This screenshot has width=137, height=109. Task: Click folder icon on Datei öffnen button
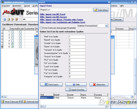pos(96,10)
